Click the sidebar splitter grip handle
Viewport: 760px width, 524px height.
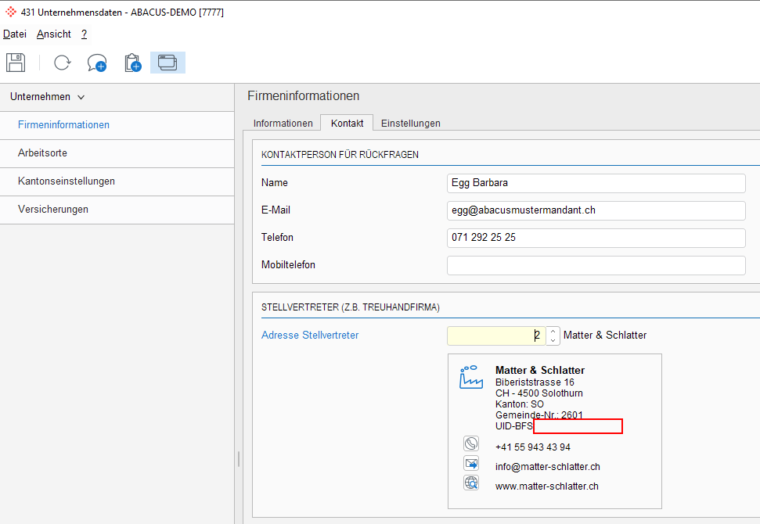(x=239, y=458)
